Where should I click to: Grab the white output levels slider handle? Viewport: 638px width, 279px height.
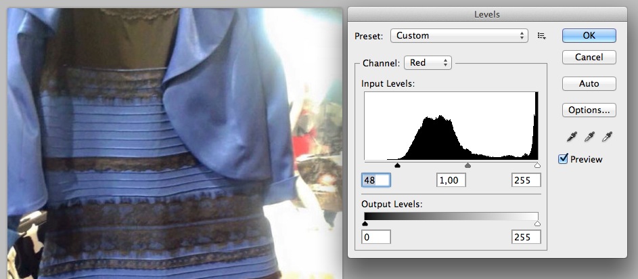[537, 223]
